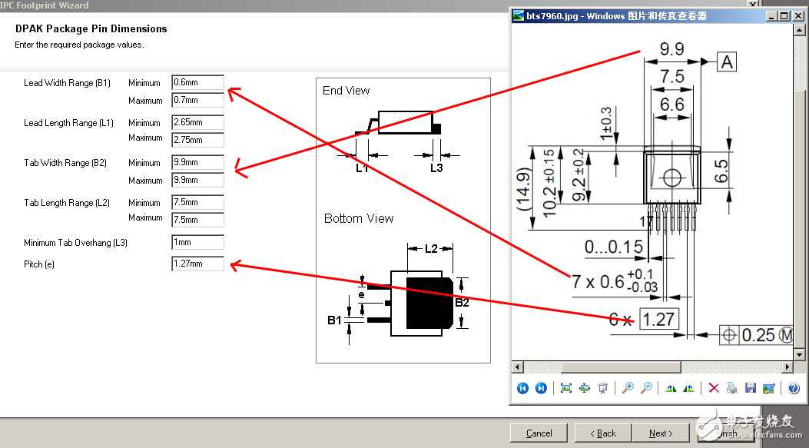Click the 'IPC Footprint Wizard' title text
The height and width of the screenshot is (448, 809).
45,5
